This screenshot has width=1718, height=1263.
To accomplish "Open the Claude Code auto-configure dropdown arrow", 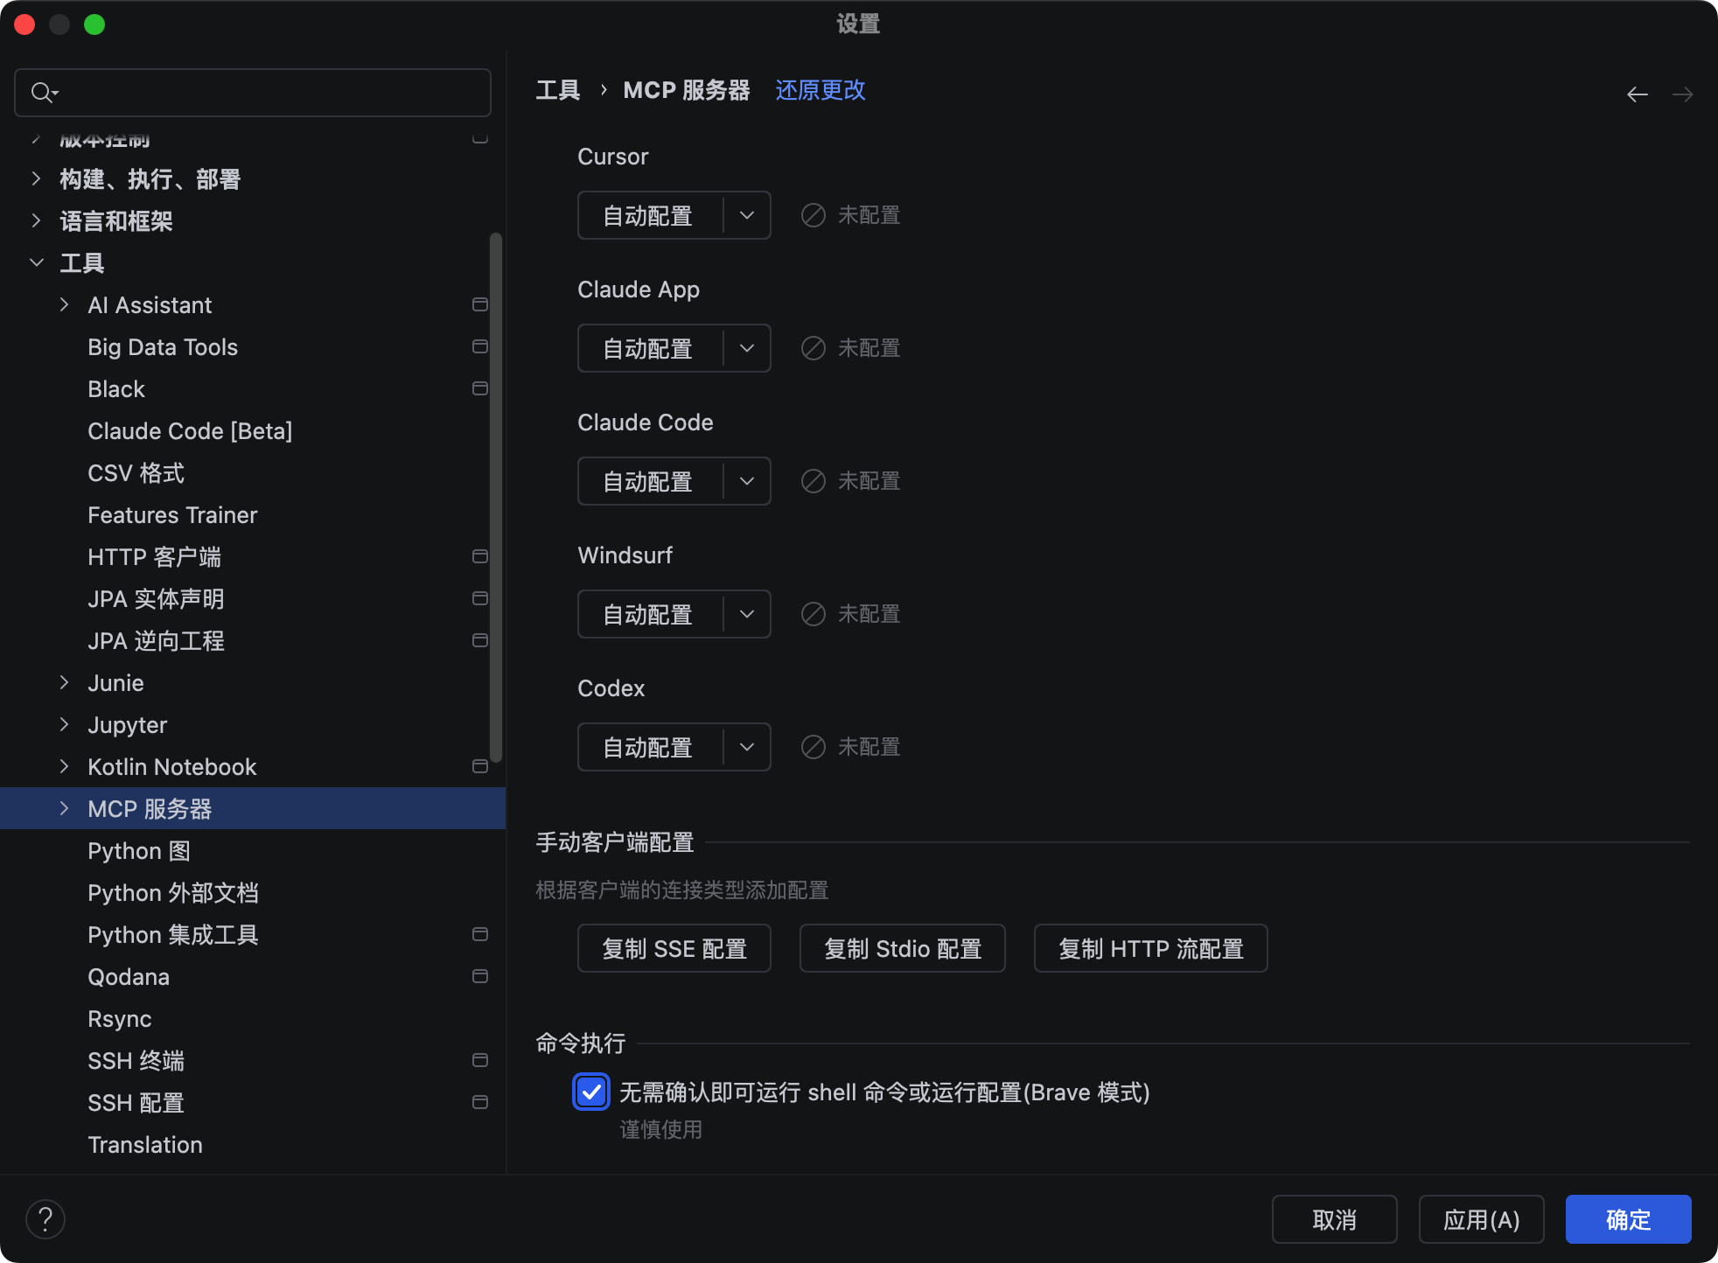I will point(746,481).
